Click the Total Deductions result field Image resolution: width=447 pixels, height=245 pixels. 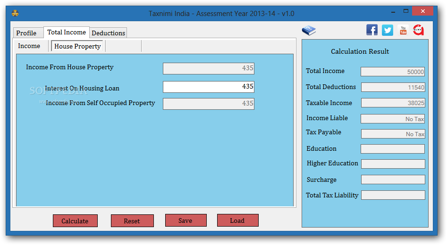(393, 87)
